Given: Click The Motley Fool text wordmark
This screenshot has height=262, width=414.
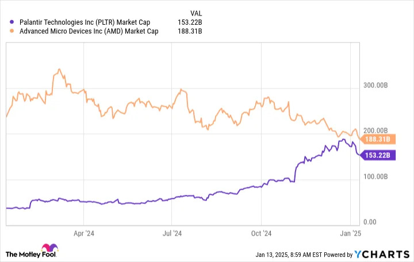Looking at the screenshot, I should (x=31, y=255).
